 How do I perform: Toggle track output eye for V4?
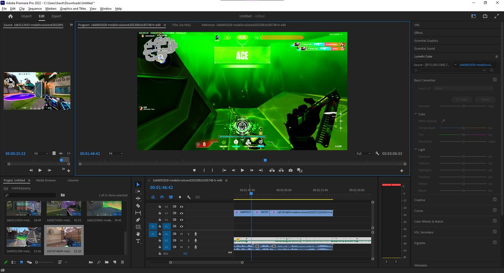click(x=182, y=207)
